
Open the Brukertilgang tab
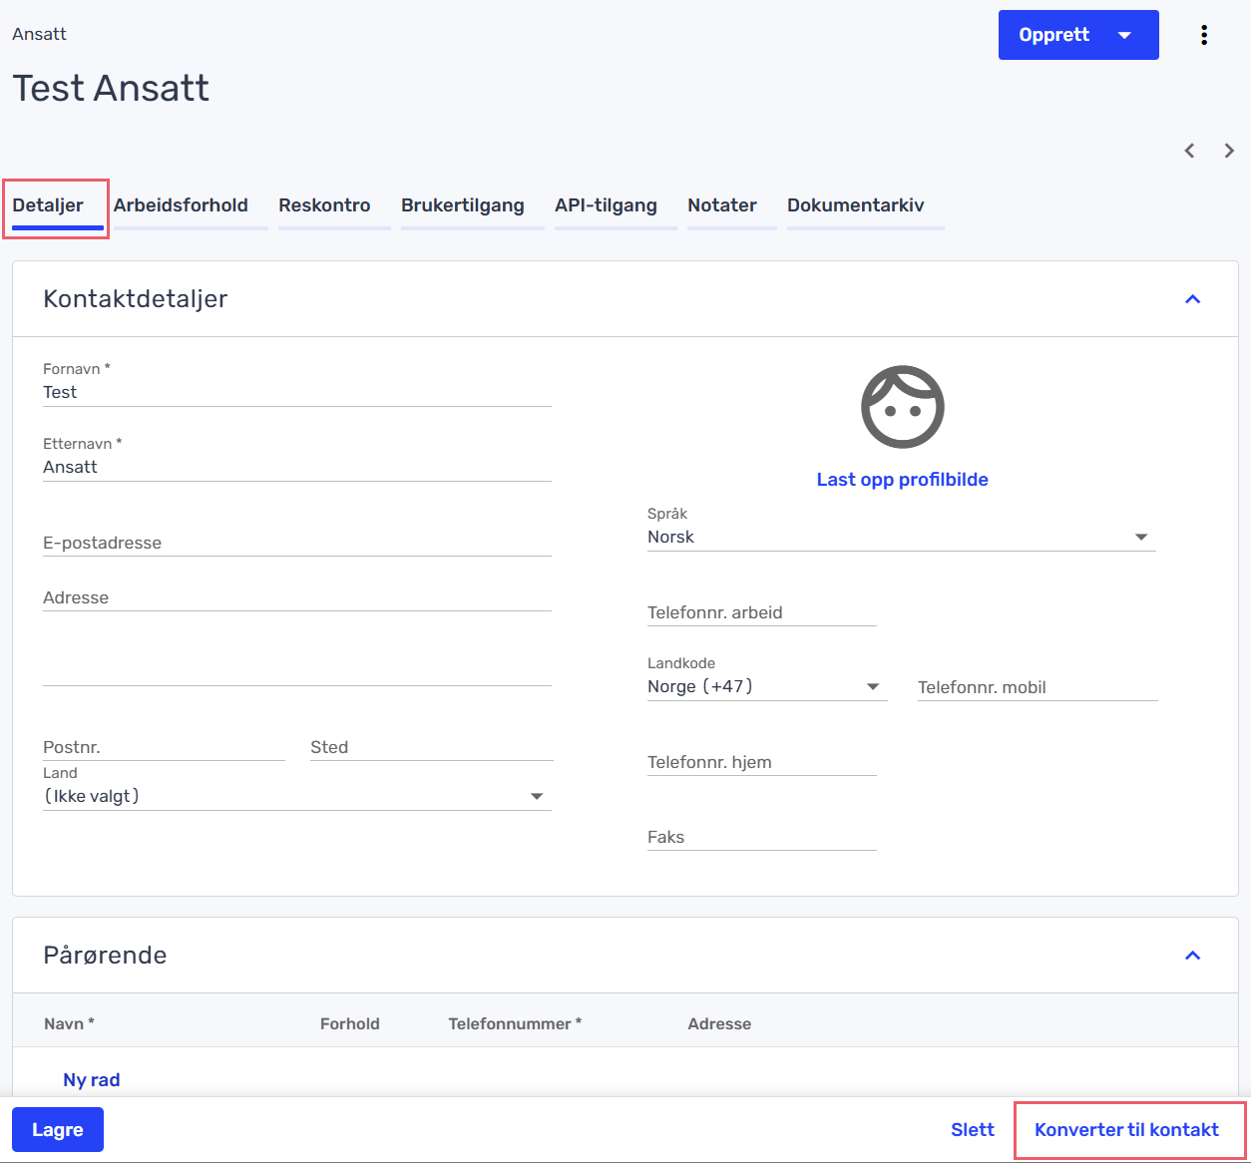(462, 205)
